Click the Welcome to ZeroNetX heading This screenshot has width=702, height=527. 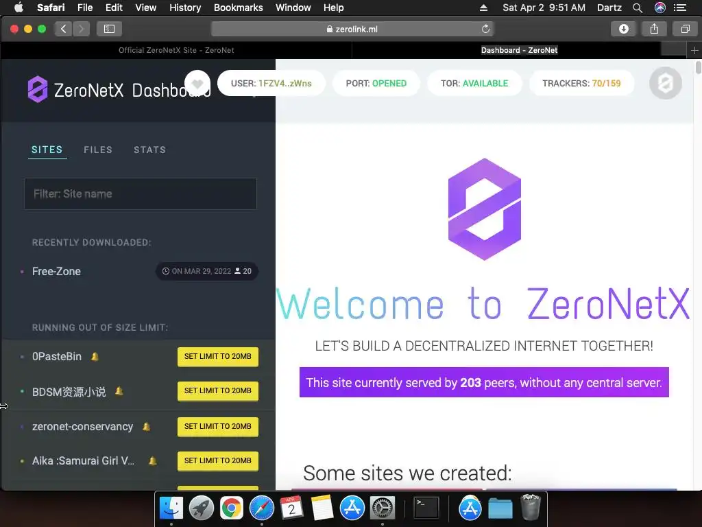pos(483,304)
